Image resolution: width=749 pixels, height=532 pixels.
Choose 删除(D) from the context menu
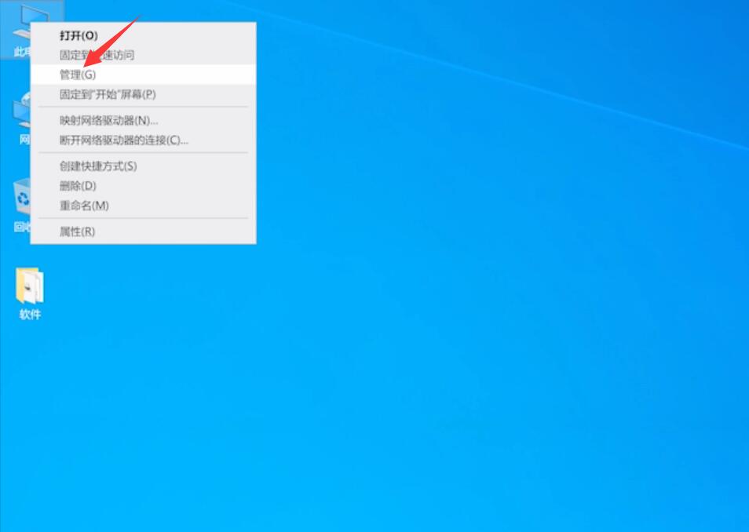click(144, 185)
